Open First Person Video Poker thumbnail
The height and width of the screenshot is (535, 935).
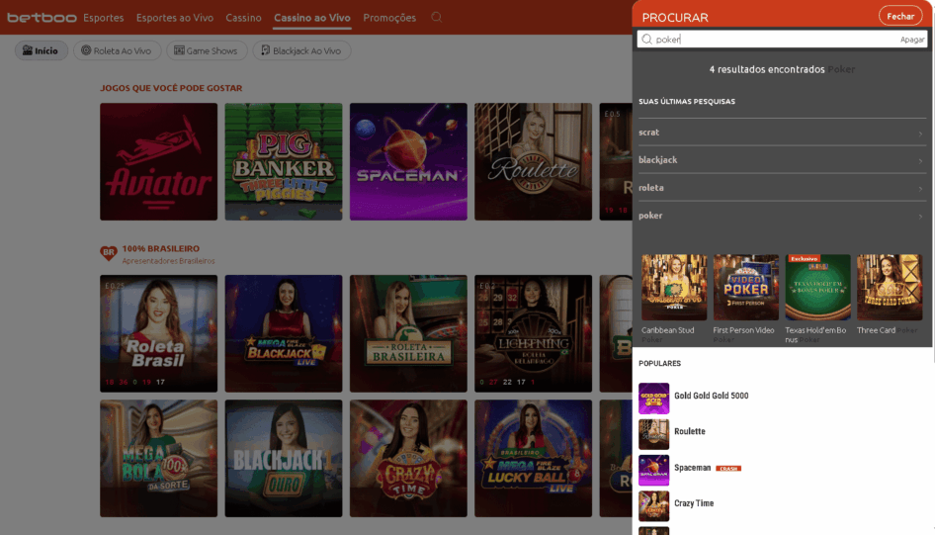click(x=746, y=287)
